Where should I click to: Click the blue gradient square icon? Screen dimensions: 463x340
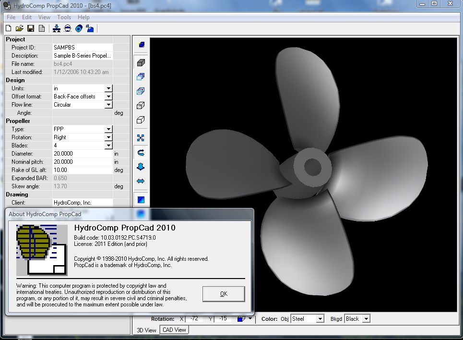point(141,200)
